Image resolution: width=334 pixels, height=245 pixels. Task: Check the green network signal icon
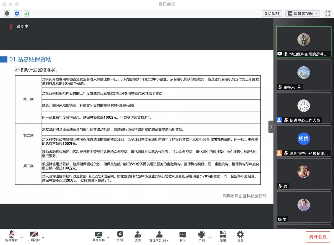pyautogui.click(x=27, y=13)
